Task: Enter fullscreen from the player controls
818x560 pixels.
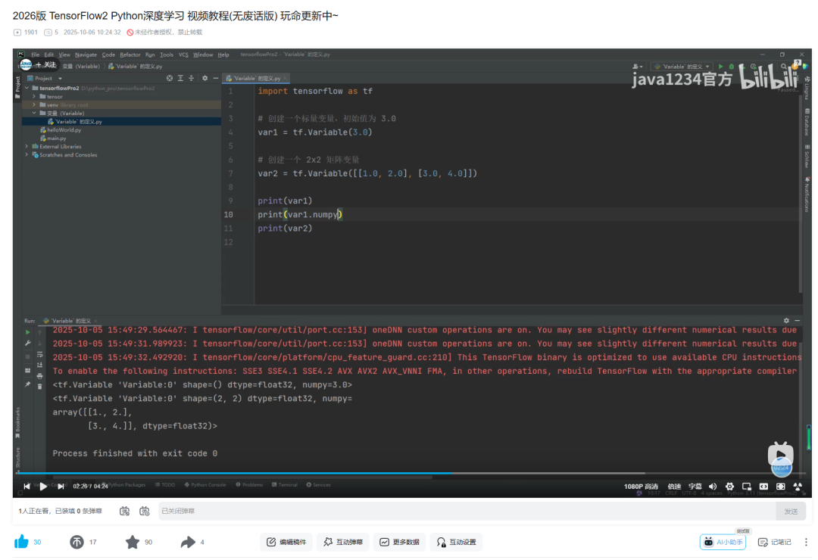Action: coord(798,486)
